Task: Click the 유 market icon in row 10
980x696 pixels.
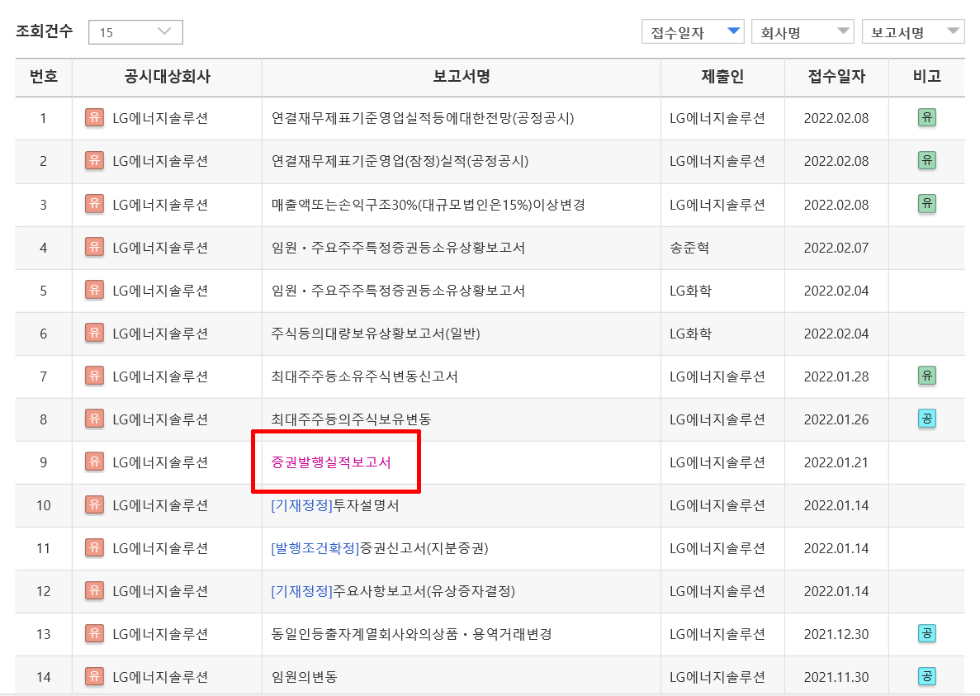Action: (x=94, y=504)
